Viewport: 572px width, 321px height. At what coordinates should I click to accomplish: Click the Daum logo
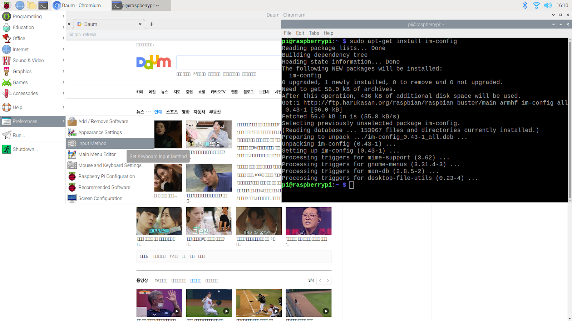point(154,62)
